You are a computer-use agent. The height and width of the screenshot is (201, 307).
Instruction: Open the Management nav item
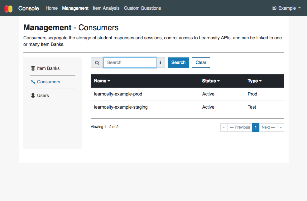75,8
